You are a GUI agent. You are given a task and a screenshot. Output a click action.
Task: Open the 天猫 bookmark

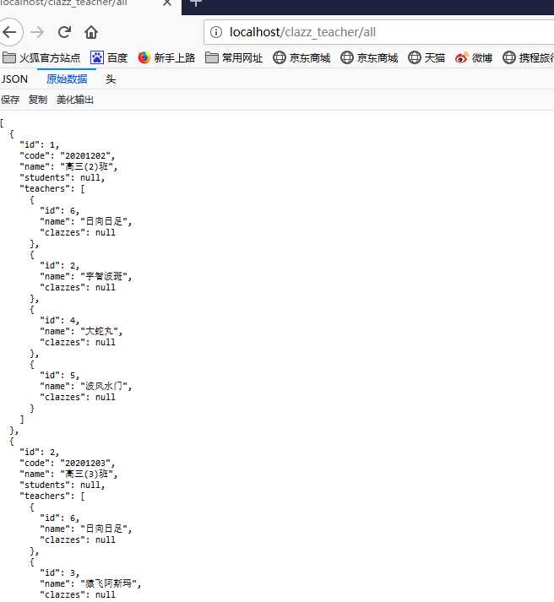pyautogui.click(x=426, y=58)
